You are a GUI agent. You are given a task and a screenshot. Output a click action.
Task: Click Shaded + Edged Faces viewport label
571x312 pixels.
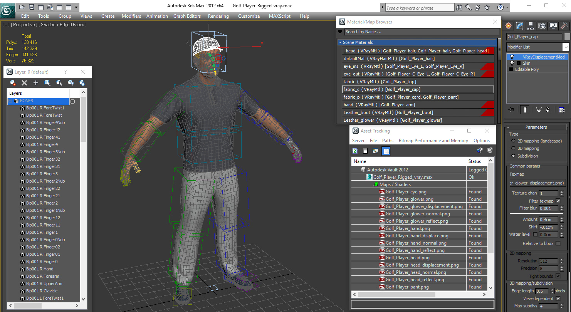pos(64,25)
